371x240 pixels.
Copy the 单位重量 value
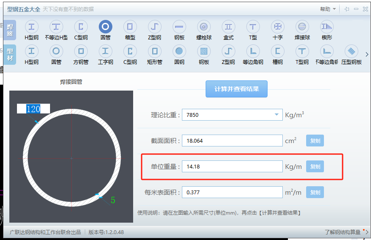[x=315, y=166]
